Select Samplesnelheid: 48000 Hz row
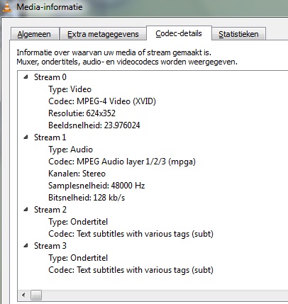This screenshot has width=288, height=304. tap(96, 186)
